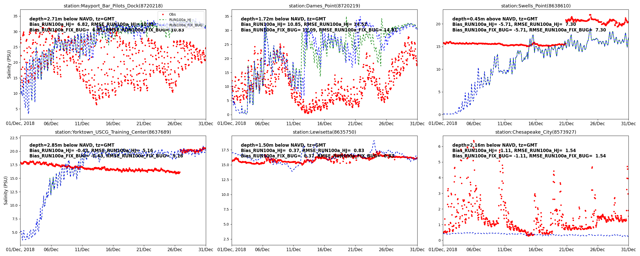Click the Lewisetta station title
This screenshot has width=640, height=256.
(324, 132)
